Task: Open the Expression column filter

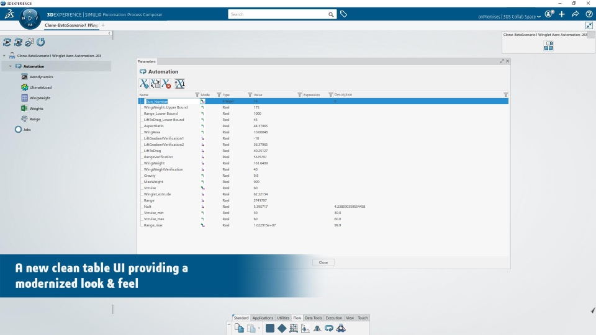Action: coord(330,94)
